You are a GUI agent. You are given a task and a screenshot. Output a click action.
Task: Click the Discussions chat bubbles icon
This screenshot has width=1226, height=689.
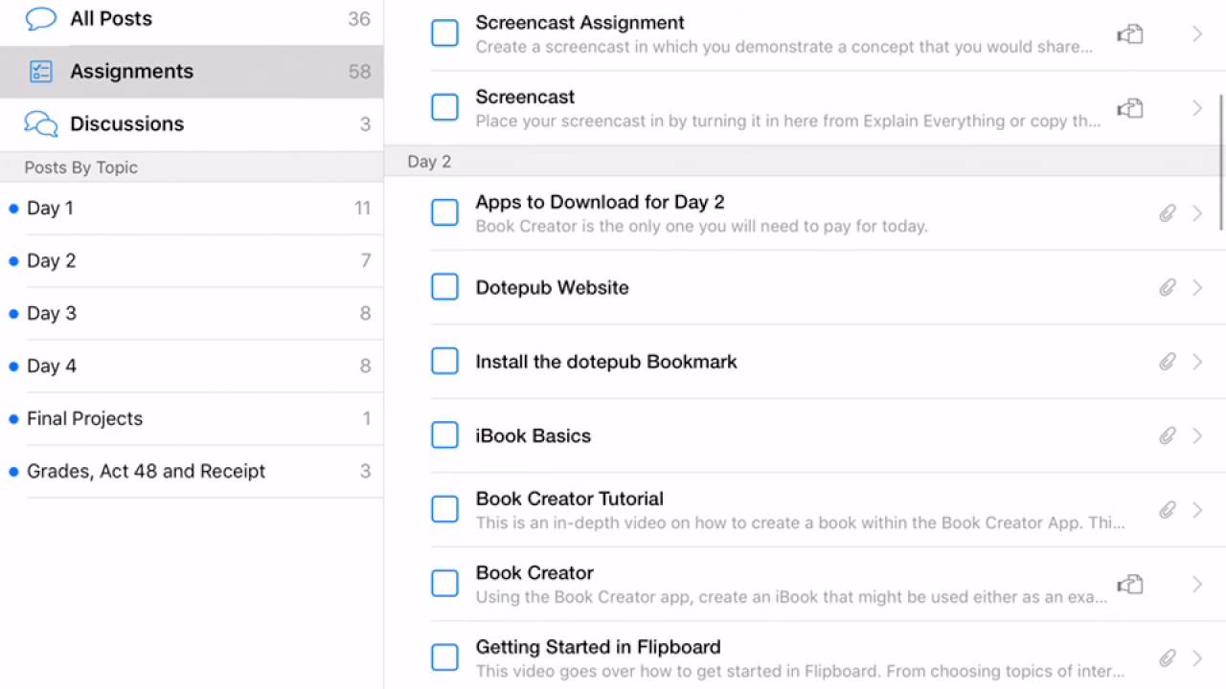point(40,123)
